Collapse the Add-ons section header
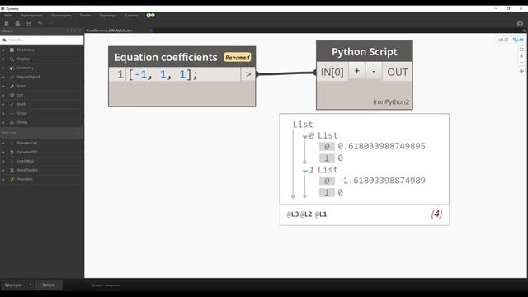 coord(78,133)
